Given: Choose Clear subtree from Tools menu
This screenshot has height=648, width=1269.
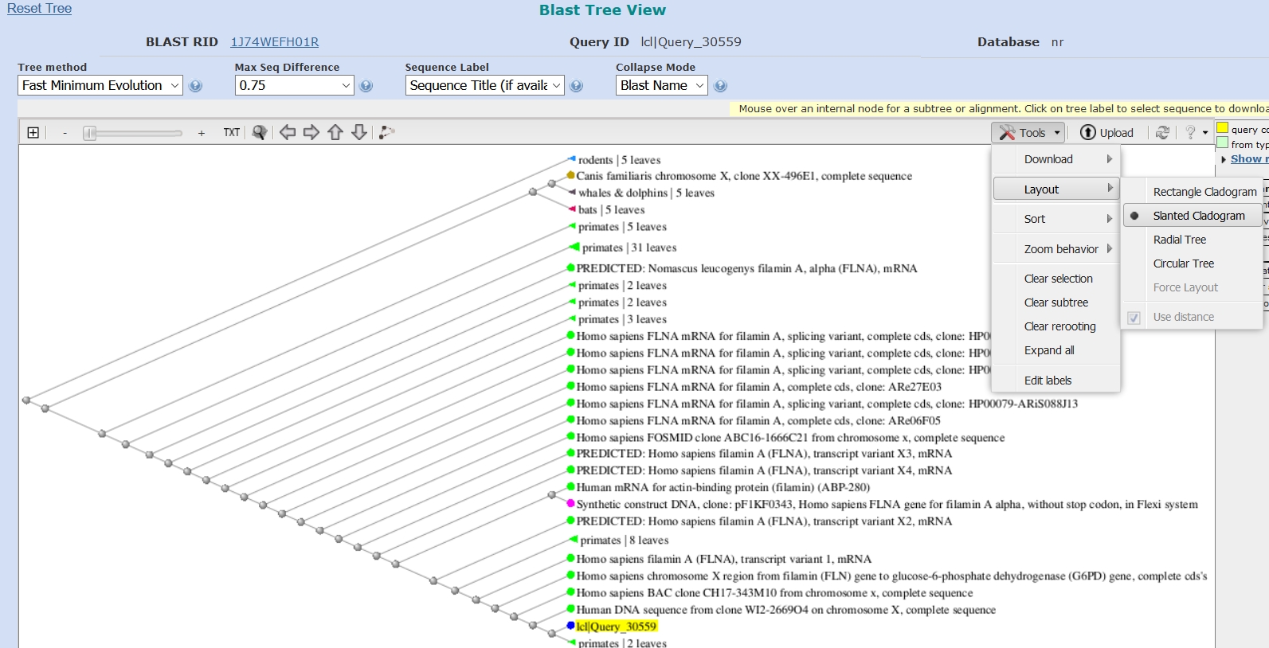Looking at the screenshot, I should point(1056,303).
